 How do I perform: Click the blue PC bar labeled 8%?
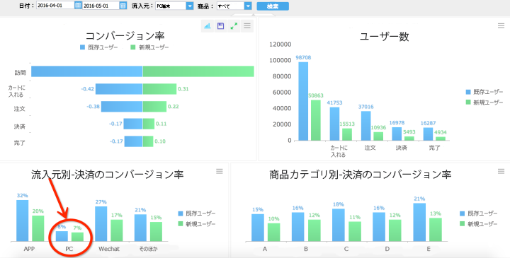tap(62, 236)
